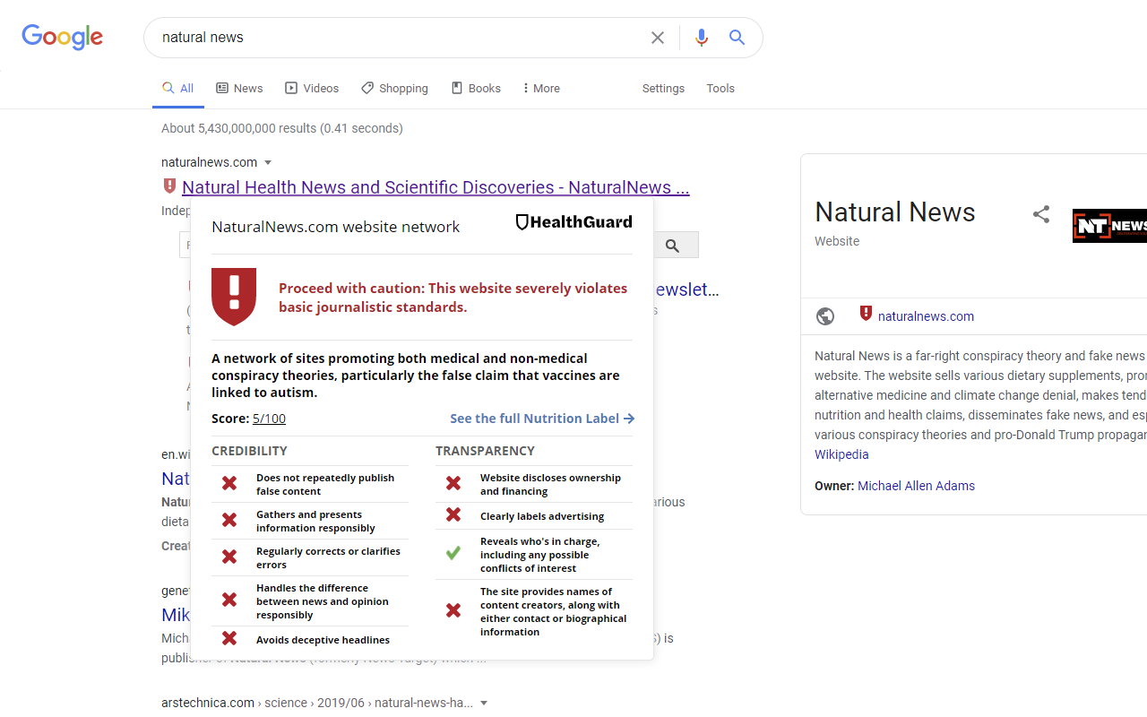Visit the Wikipedia link in the knowledge panel
This screenshot has width=1147, height=717.
pyautogui.click(x=841, y=454)
